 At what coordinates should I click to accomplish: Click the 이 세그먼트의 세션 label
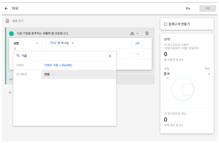coord(175,114)
